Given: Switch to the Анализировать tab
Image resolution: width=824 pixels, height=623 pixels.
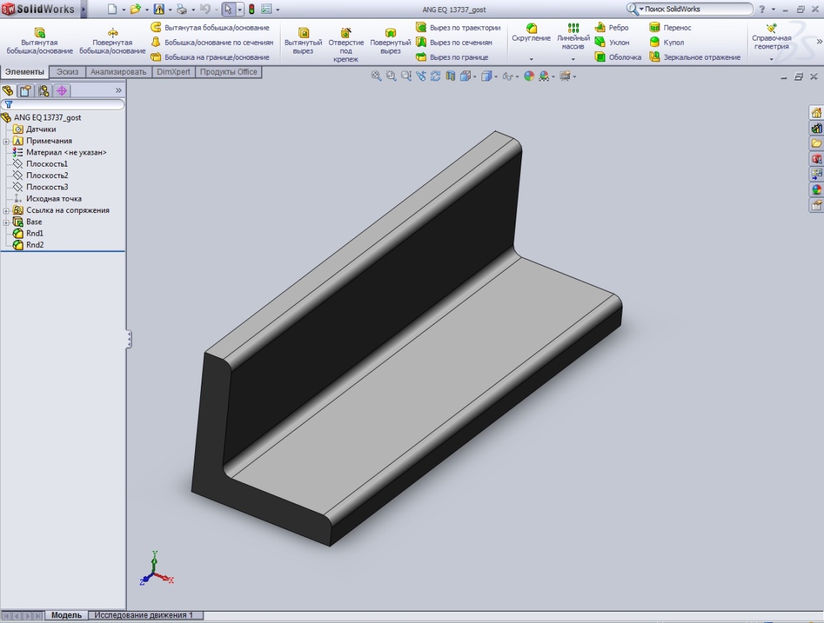Looking at the screenshot, I should tap(118, 72).
